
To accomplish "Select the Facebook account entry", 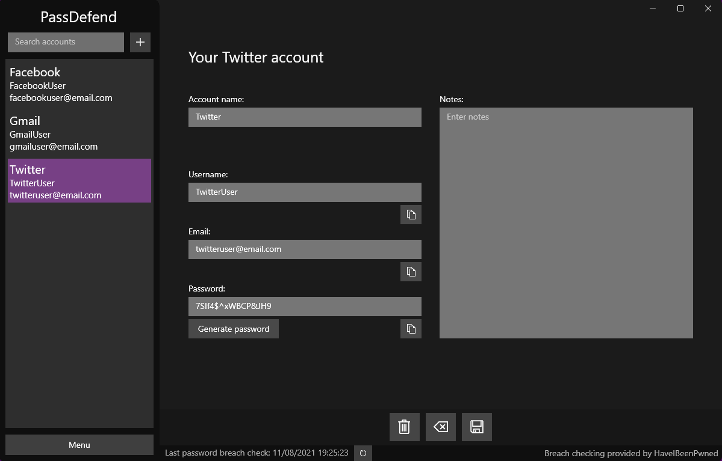I will (79, 84).
